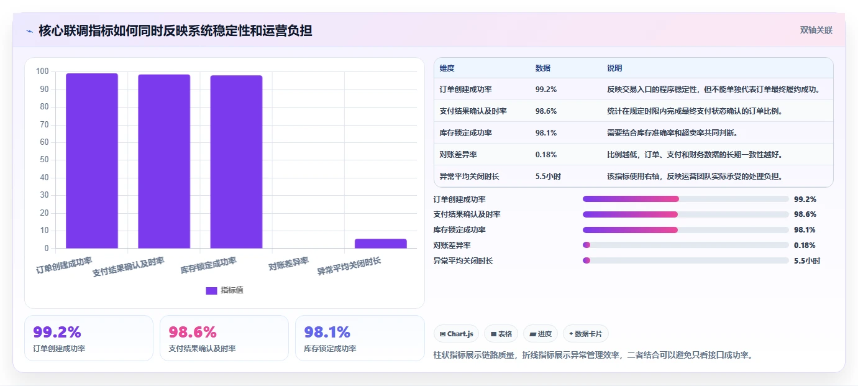Click the 0.18% value beside the progress bars
The width and height of the screenshot is (858, 386).
coord(805,246)
